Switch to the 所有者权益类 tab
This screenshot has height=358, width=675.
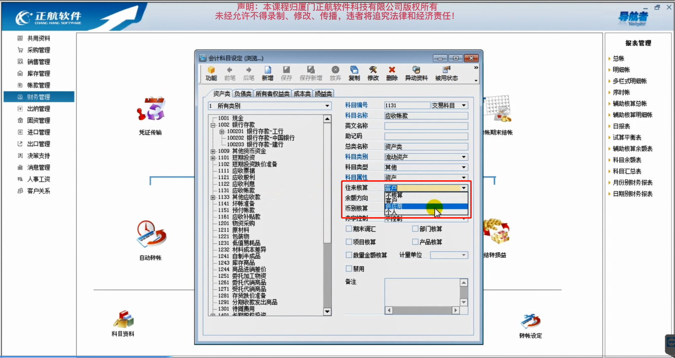pyautogui.click(x=272, y=94)
